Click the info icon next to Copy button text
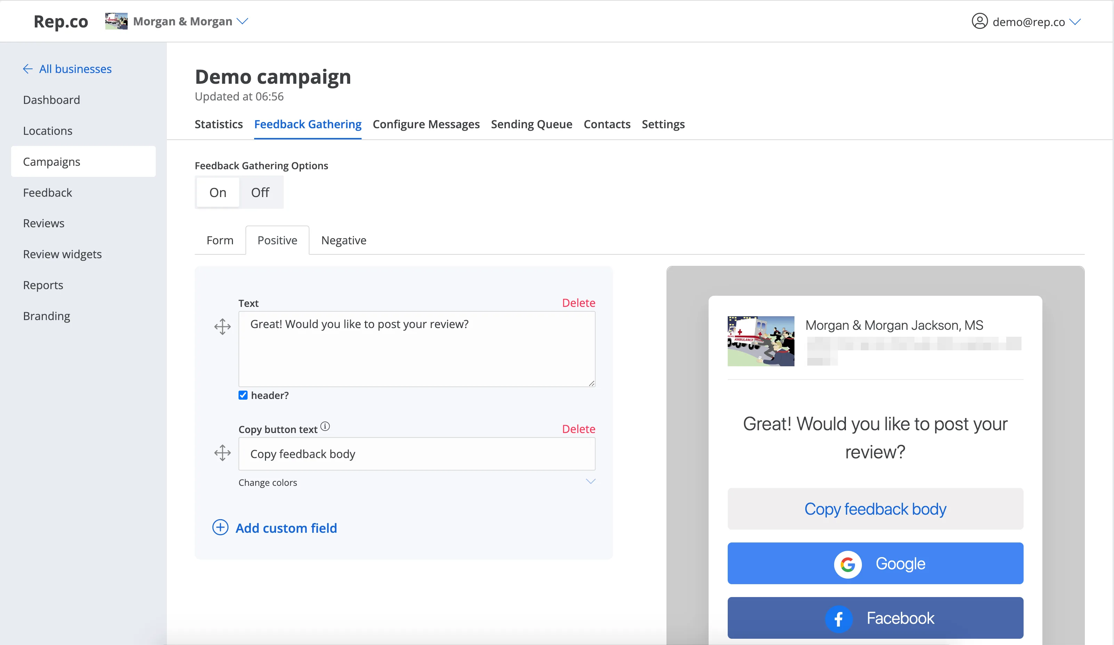This screenshot has width=1114, height=645. coord(325,426)
